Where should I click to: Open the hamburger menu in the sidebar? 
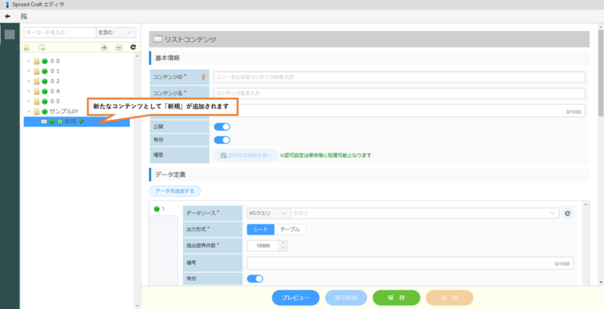10,34
